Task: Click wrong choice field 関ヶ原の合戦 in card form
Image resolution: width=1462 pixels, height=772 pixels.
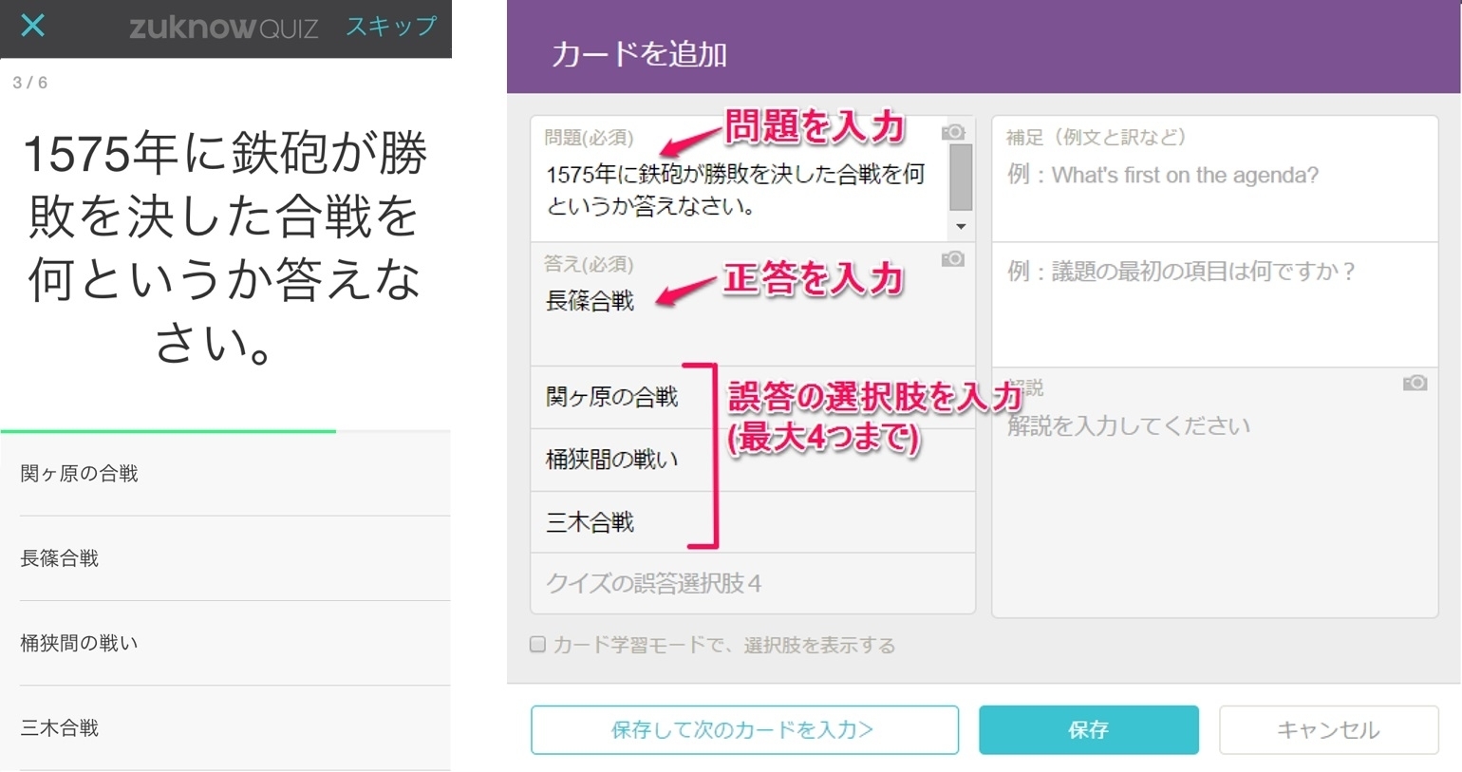Action: (x=753, y=397)
